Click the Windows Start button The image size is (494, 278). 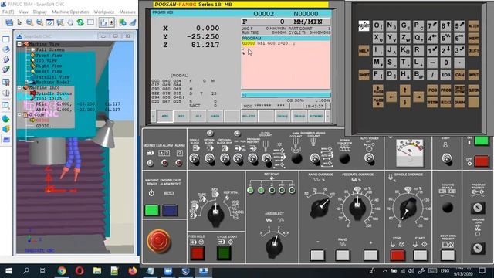8,271
